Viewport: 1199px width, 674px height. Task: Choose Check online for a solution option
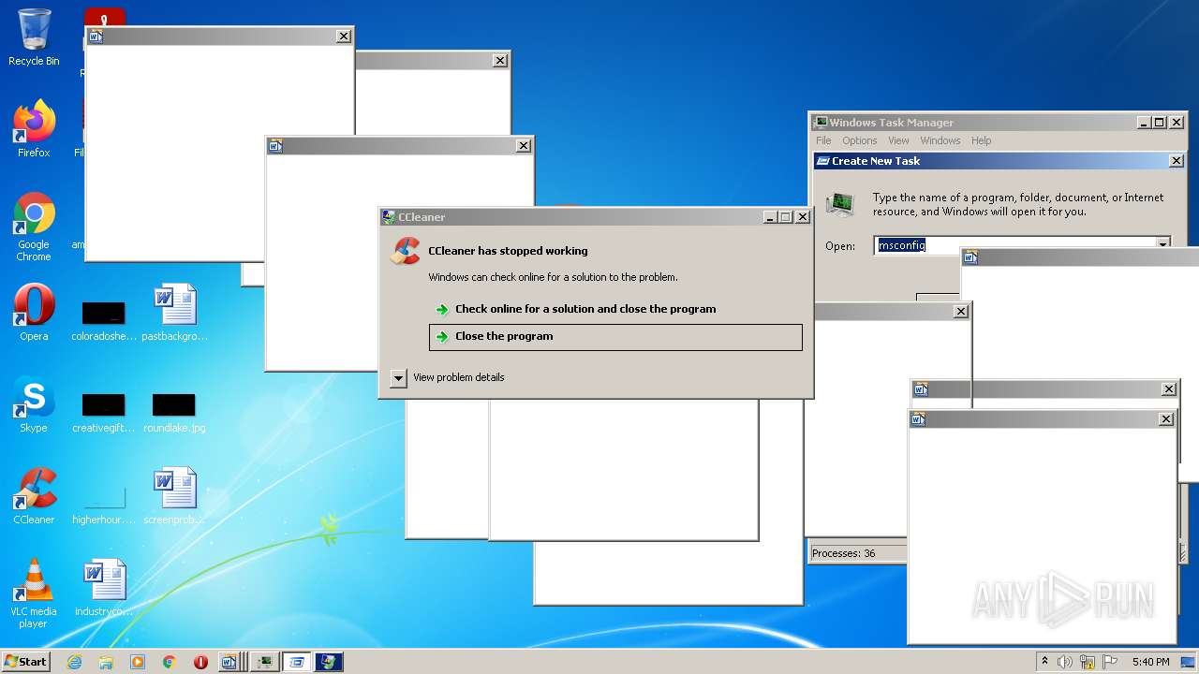coord(585,309)
